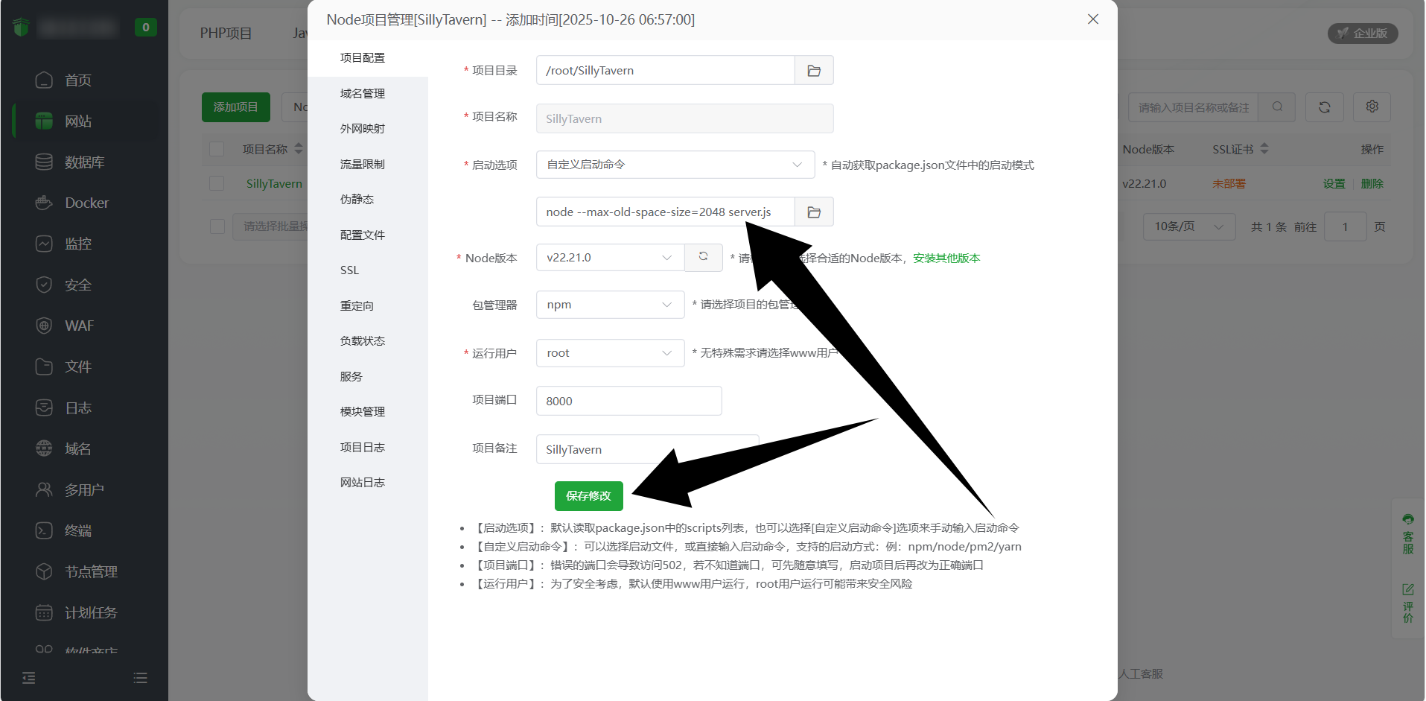Viewport: 1426px width, 701px height.
Task: Click the project port input field
Action: 628,401
